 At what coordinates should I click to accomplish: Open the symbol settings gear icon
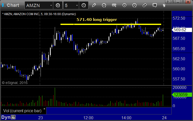pos(58,5)
